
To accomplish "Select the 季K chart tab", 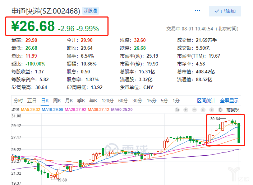I will point(81,101).
